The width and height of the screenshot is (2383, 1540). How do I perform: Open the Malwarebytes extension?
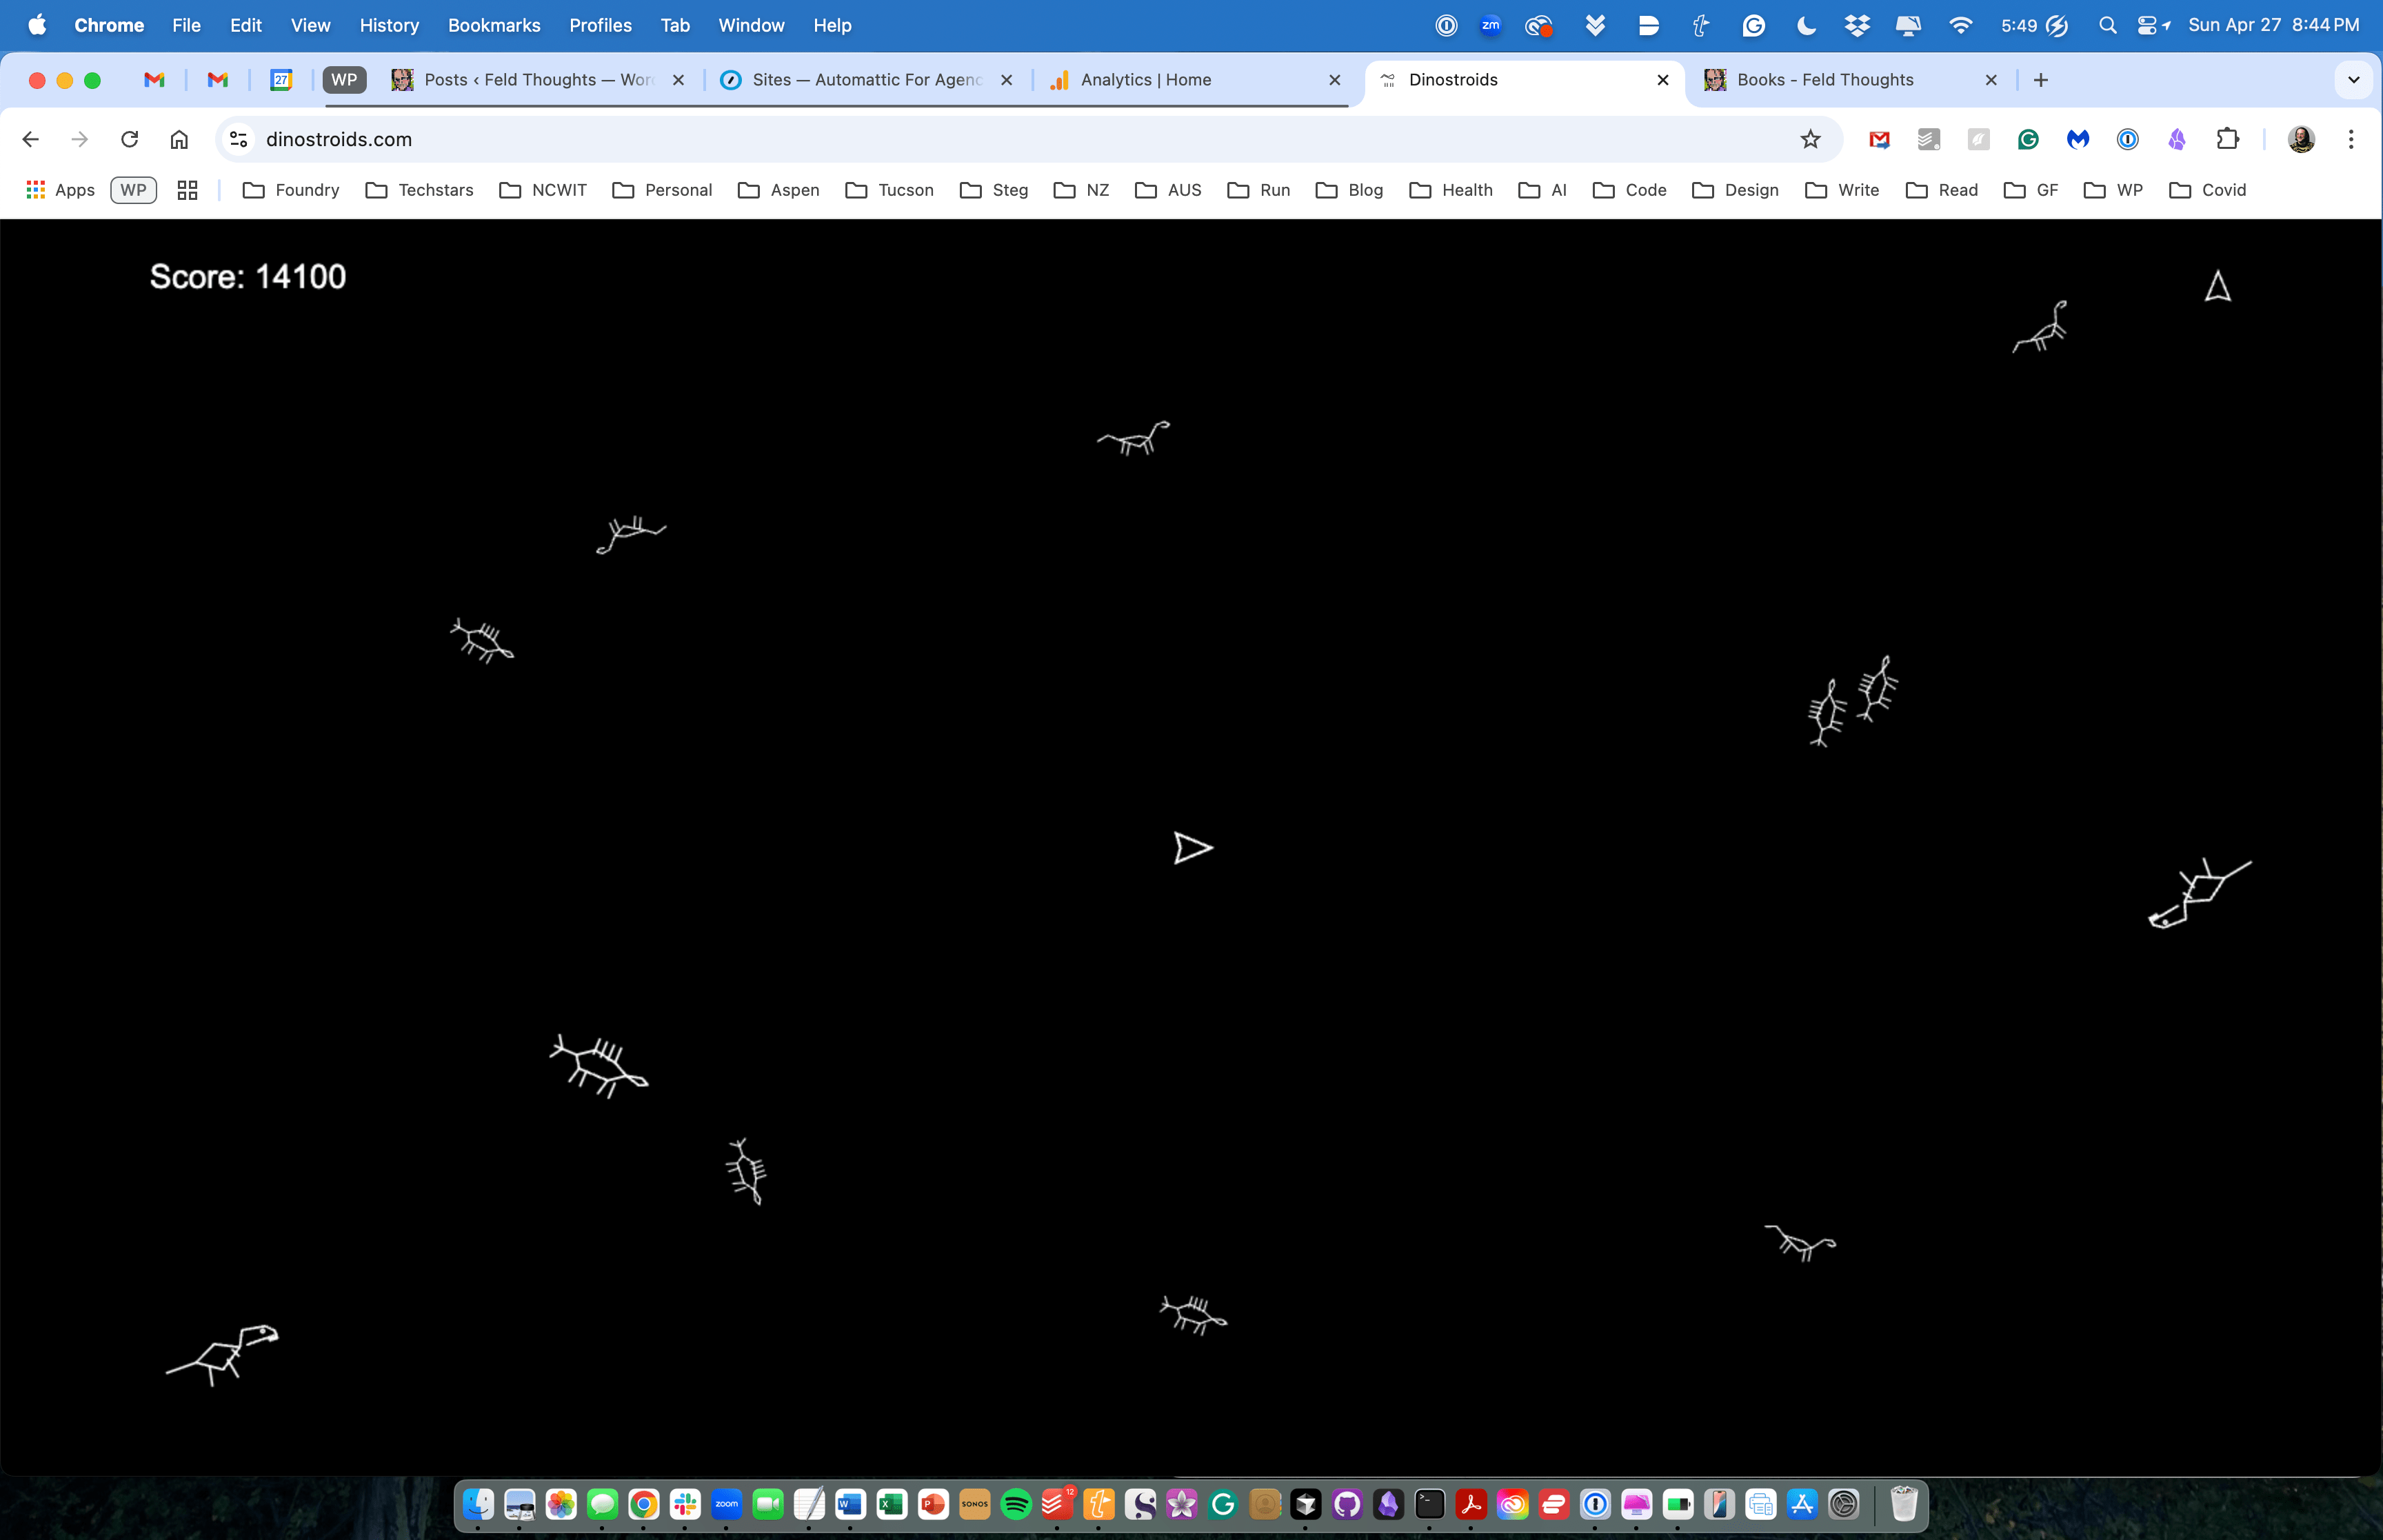2078,139
